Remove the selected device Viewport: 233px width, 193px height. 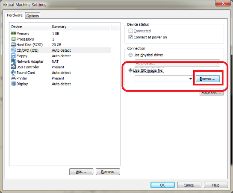(108, 172)
